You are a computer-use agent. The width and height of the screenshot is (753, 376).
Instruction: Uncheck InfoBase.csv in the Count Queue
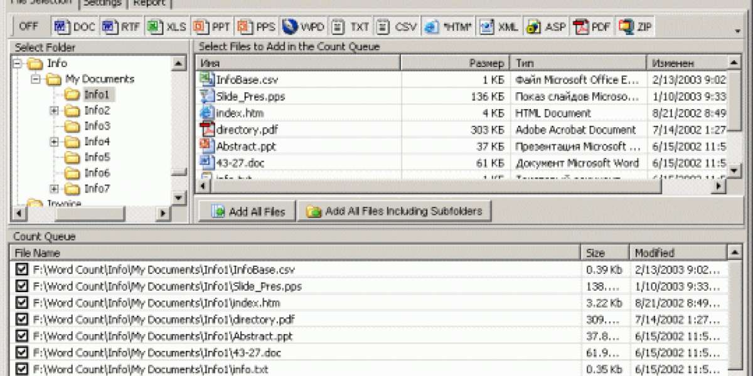pyautogui.click(x=22, y=270)
